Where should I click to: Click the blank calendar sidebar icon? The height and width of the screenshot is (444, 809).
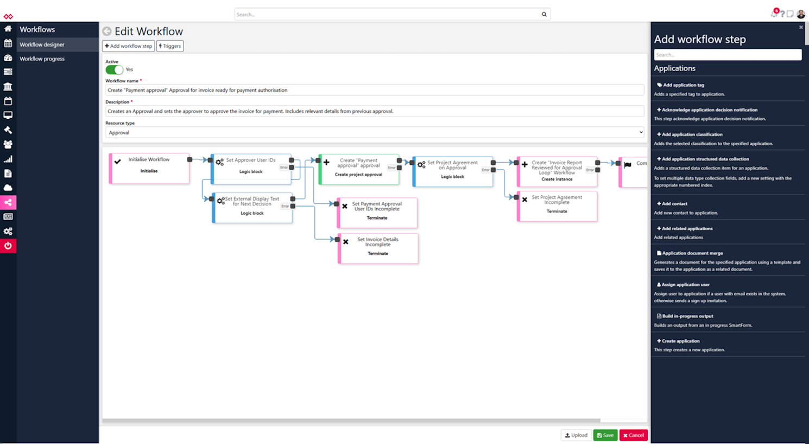(x=8, y=101)
